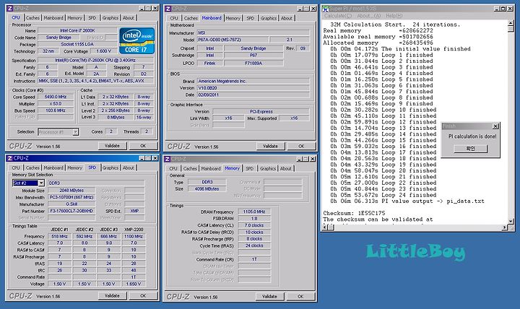
Task: Click the Max Bandwidth 'PC3-10700H (667 MHz)'
Action: (x=71, y=197)
